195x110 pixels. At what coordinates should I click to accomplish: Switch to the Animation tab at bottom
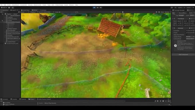(4, 99)
